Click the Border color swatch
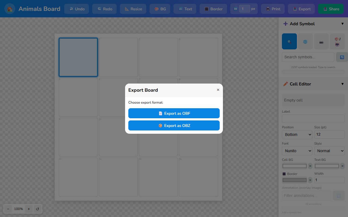Viewport: 348px width, 217px height. [294, 180]
